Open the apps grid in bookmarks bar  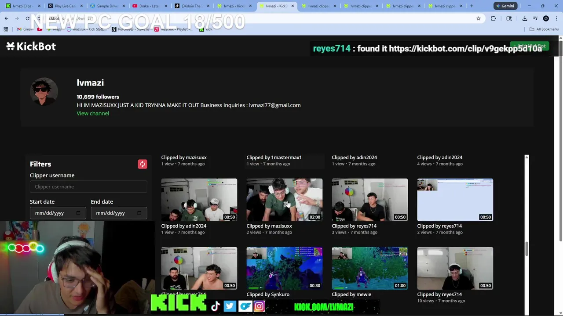pyautogui.click(x=6, y=29)
